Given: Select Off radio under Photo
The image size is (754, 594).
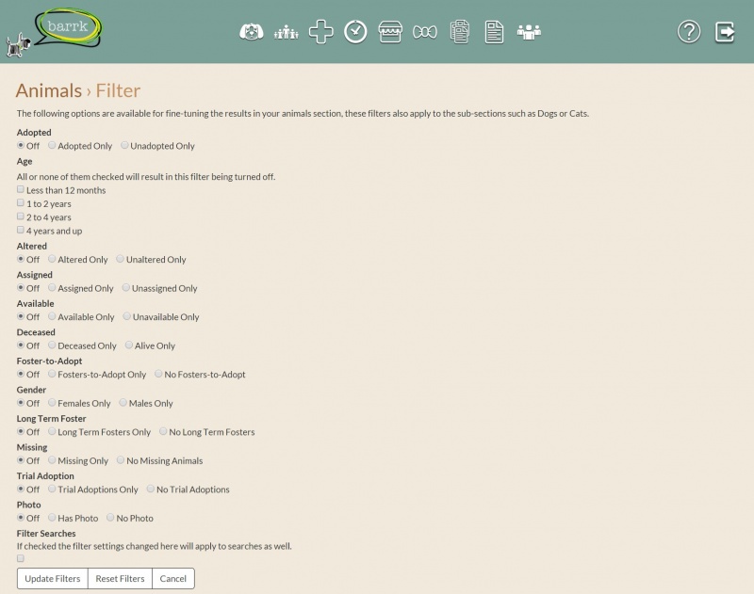Looking at the screenshot, I should (x=21, y=517).
